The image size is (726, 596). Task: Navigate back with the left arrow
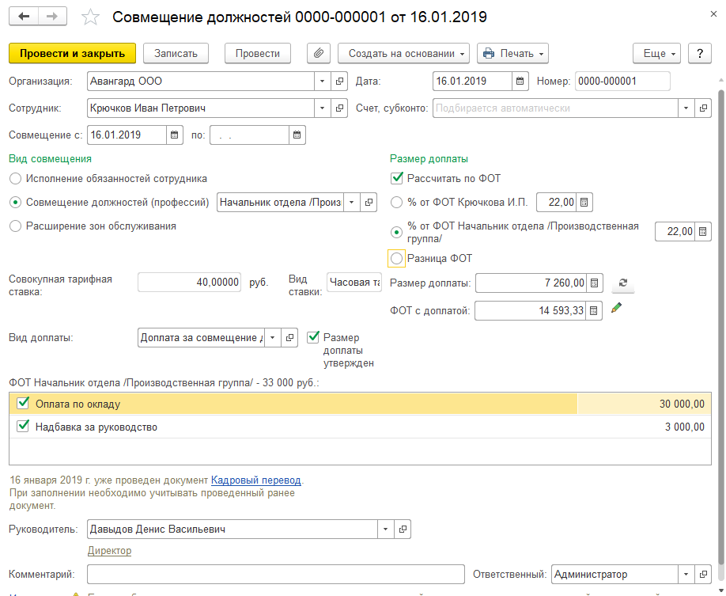[x=24, y=17]
